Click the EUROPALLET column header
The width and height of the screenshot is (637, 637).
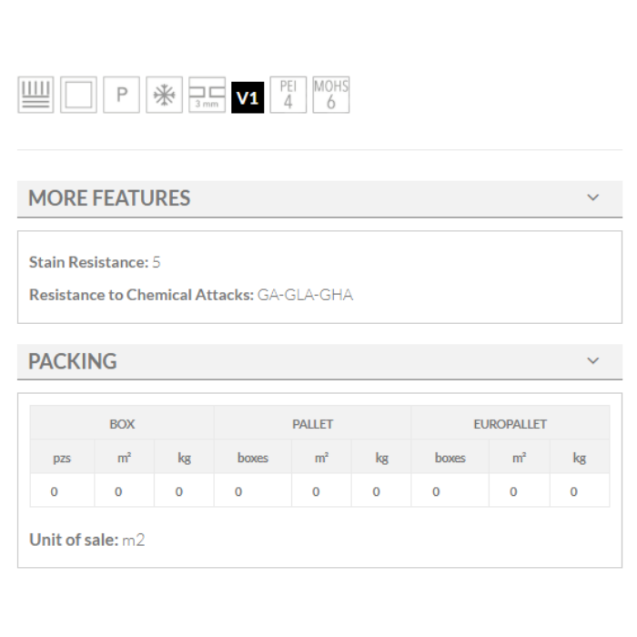tap(510, 424)
